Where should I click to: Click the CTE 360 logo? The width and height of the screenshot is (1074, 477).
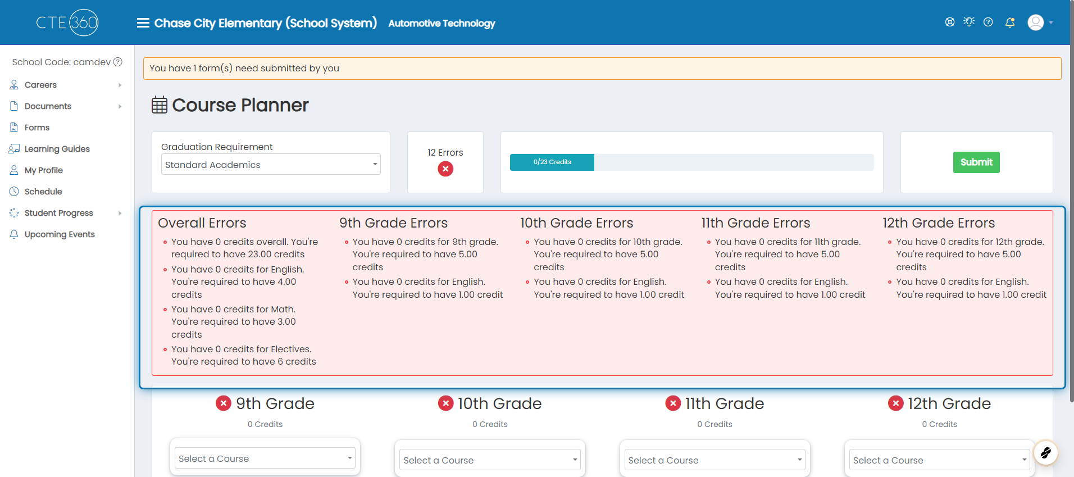(67, 22)
